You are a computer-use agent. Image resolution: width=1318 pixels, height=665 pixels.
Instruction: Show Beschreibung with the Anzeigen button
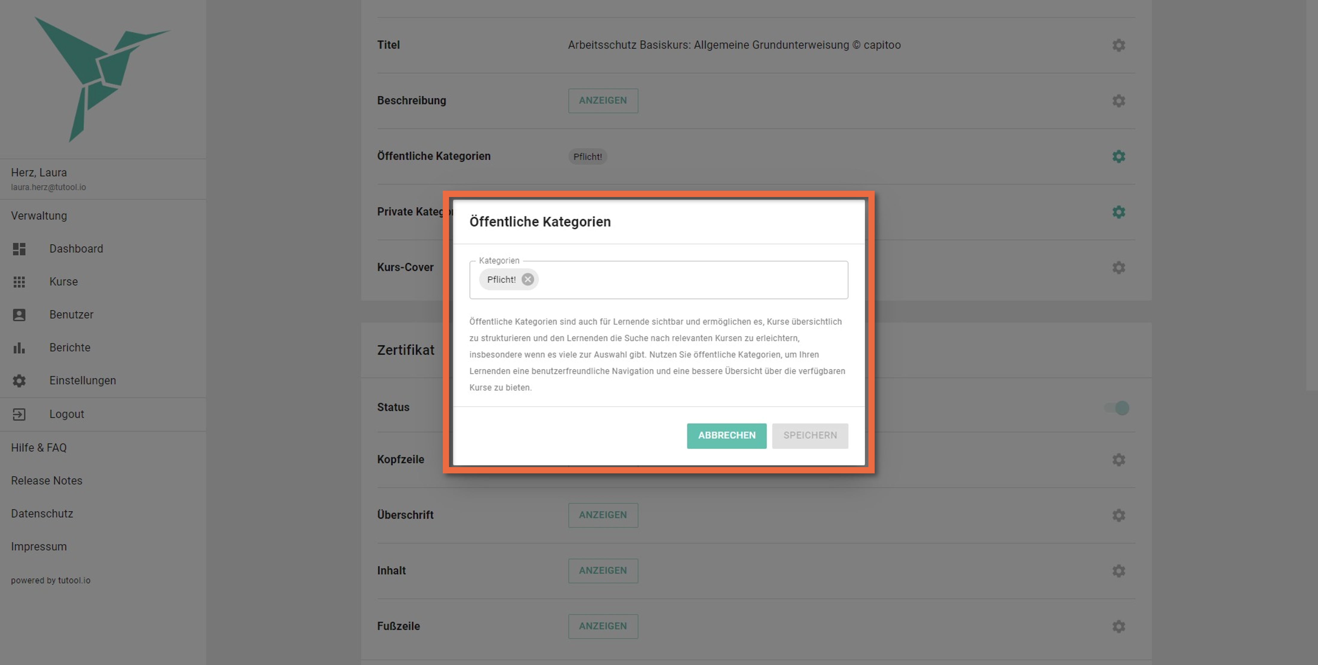coord(602,101)
